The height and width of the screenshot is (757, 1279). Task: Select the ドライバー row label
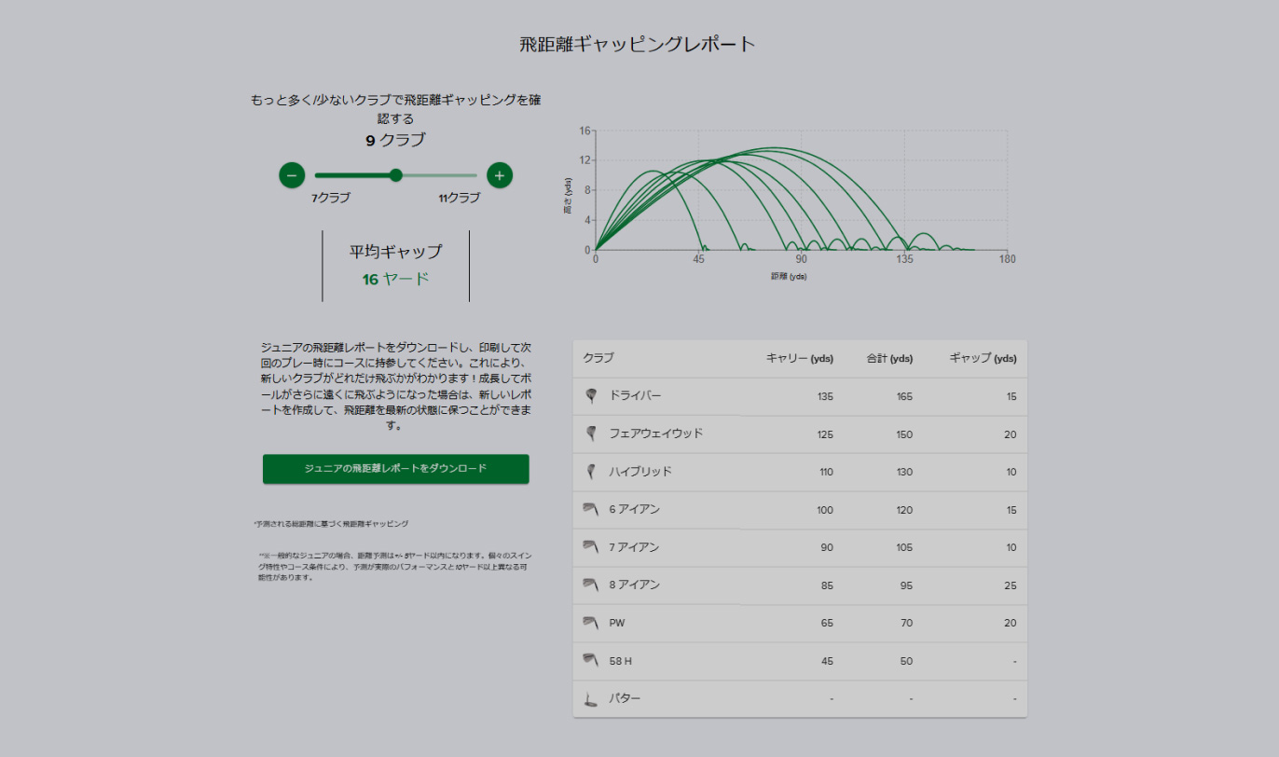[x=635, y=396]
